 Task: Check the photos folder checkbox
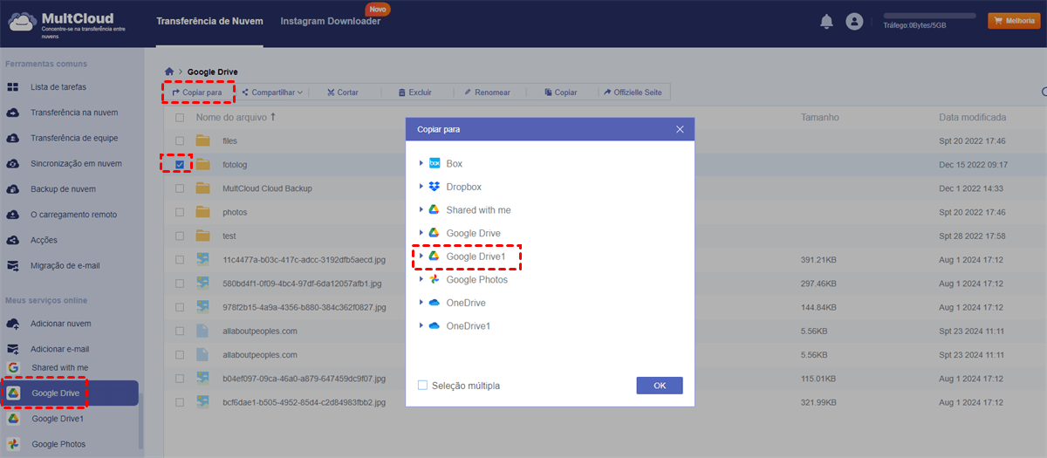pos(180,212)
